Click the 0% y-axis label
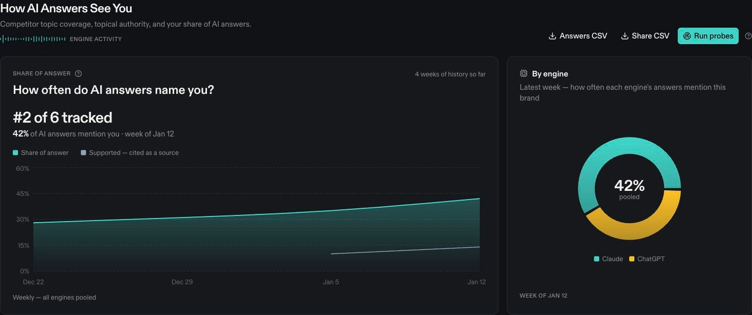 [25, 271]
